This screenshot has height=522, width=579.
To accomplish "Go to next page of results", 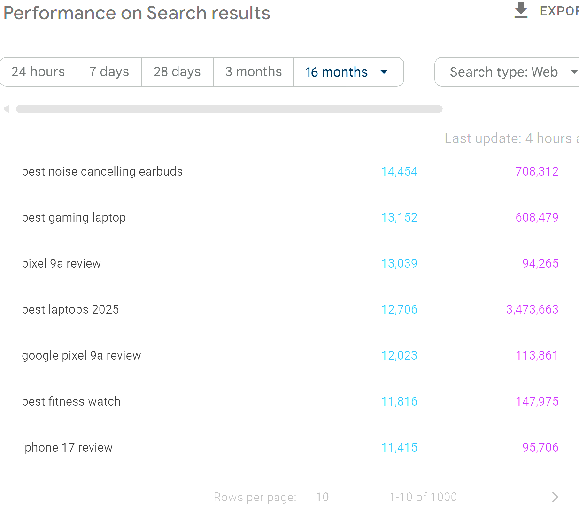I will tap(555, 497).
